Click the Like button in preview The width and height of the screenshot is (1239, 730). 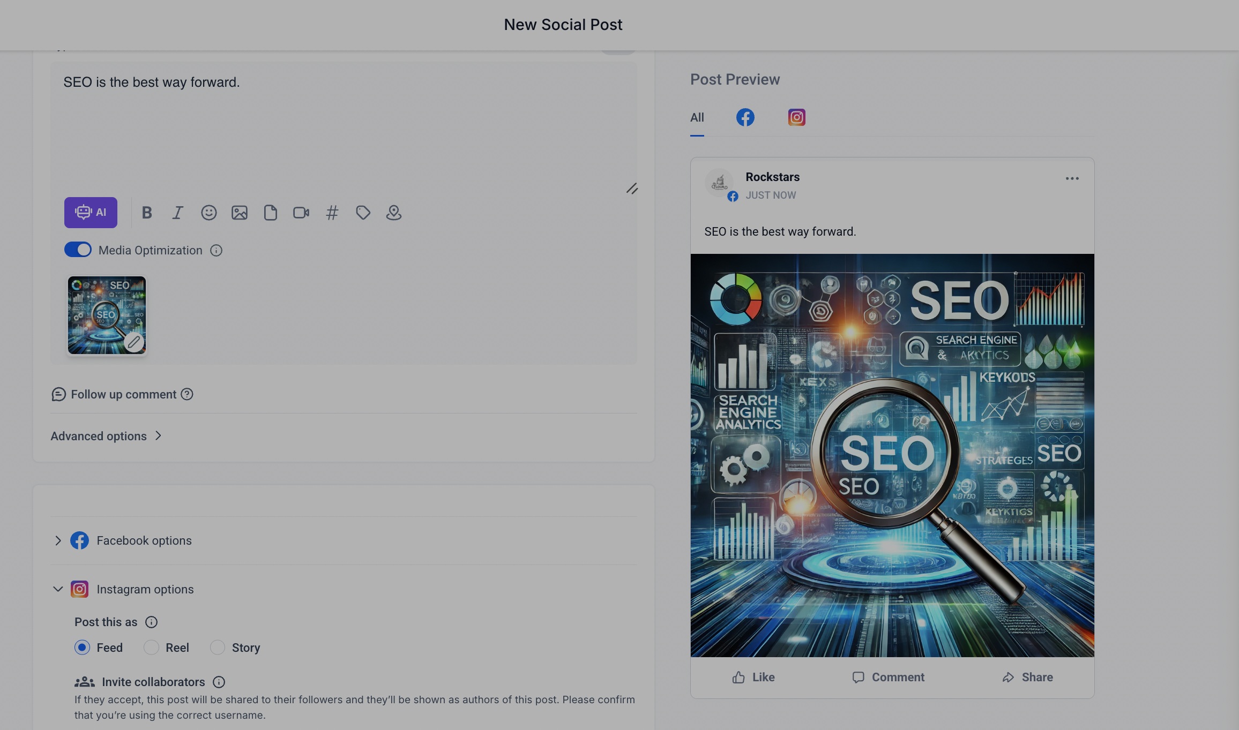click(753, 677)
